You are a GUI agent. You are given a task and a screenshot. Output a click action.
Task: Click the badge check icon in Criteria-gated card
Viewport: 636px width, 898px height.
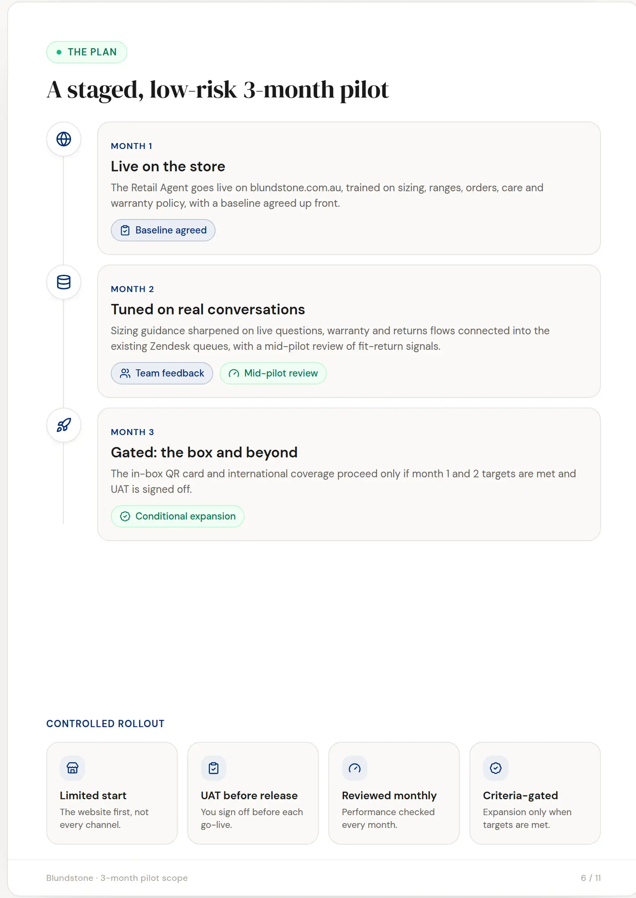click(x=496, y=768)
